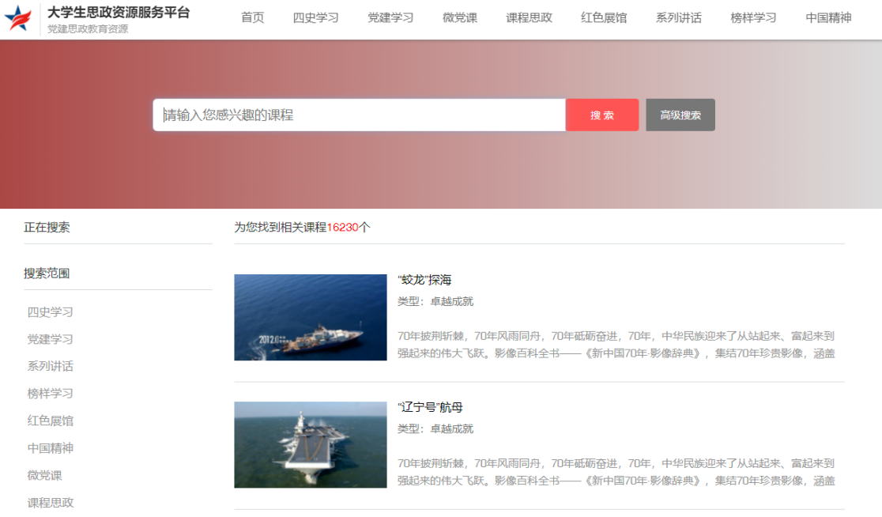The width and height of the screenshot is (882, 517).
Task: Select 微党课 in the top navigation
Action: coord(459,17)
